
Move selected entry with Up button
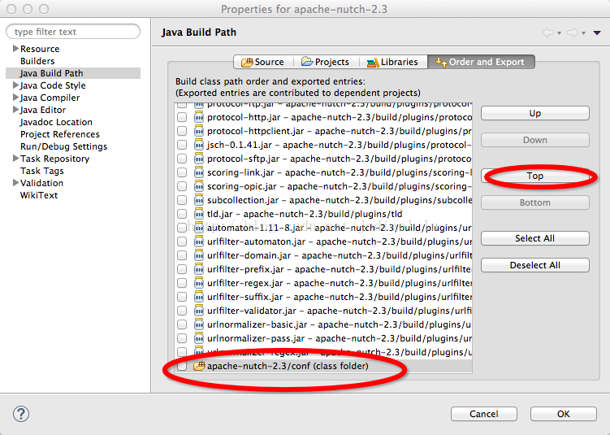click(535, 113)
